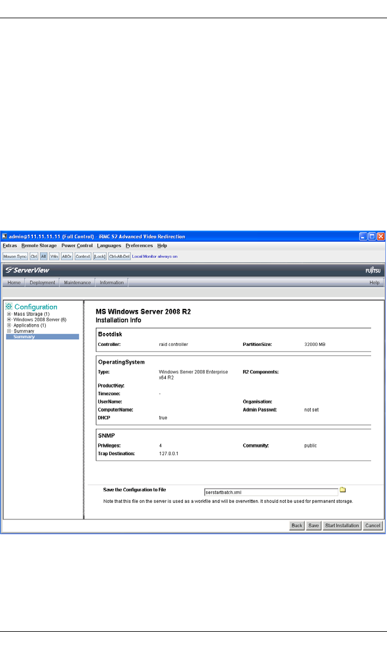
Task: Click the 127.0.0.1 trap destination value
Action: (x=169, y=454)
